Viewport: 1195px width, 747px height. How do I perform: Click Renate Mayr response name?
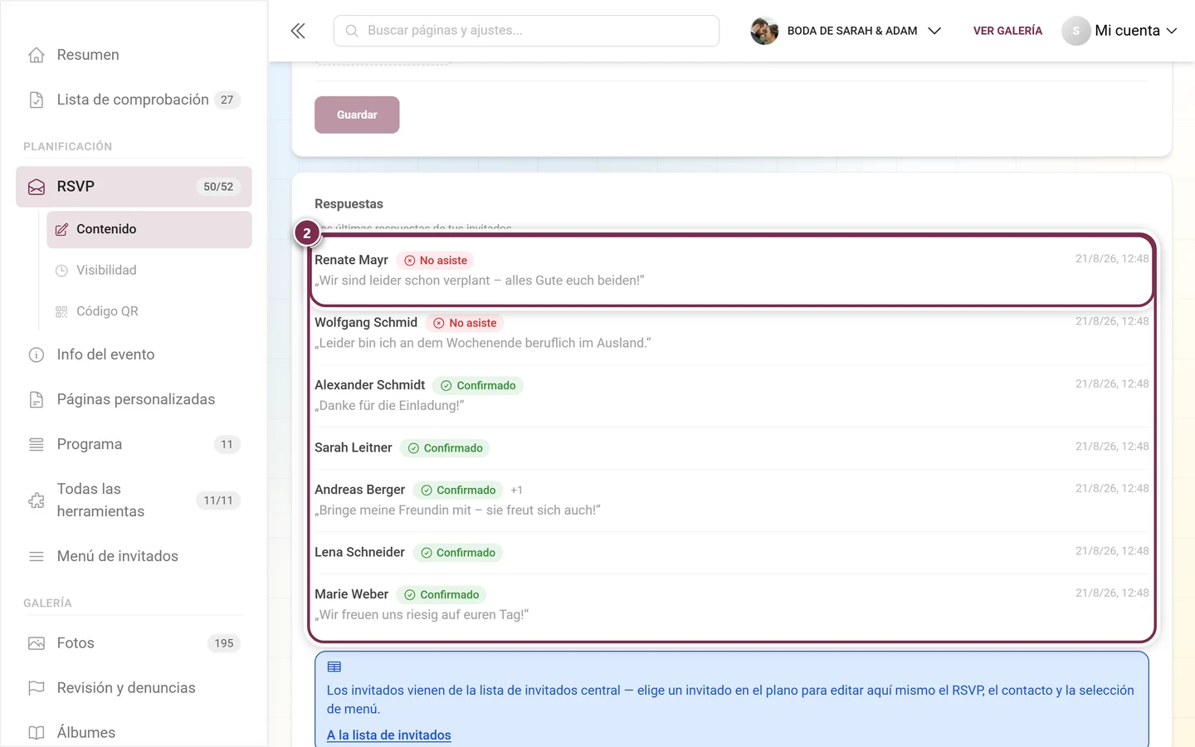(x=351, y=261)
